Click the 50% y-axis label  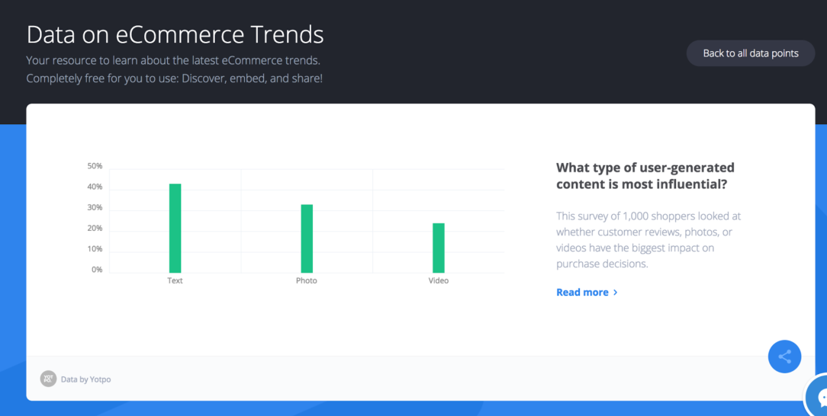95,166
